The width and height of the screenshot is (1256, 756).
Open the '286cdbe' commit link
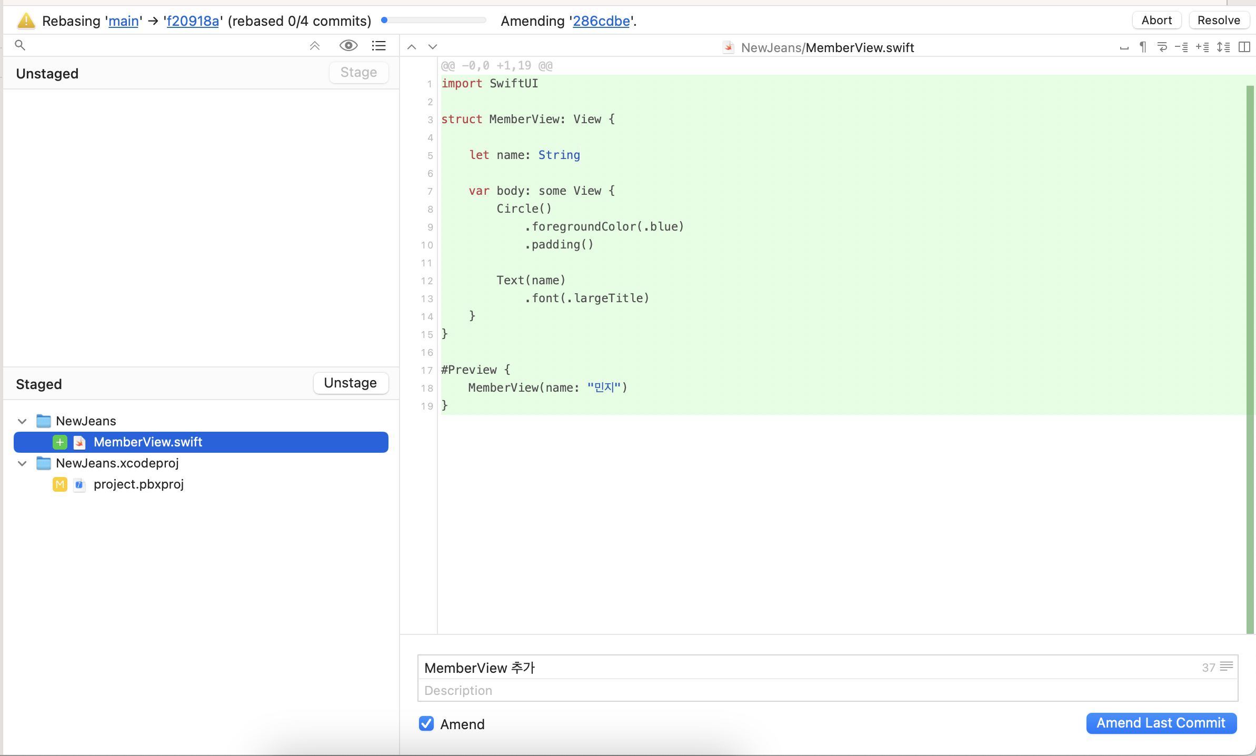click(601, 21)
